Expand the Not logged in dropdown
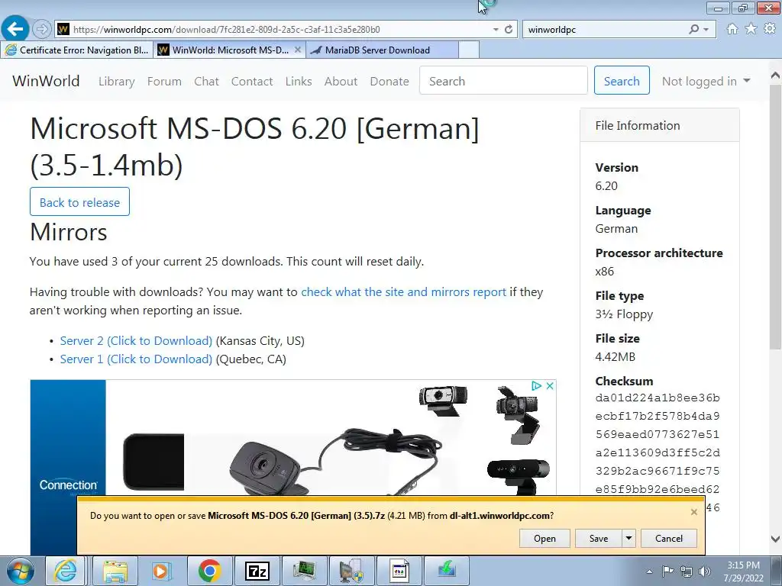The height and width of the screenshot is (586, 782). [706, 81]
